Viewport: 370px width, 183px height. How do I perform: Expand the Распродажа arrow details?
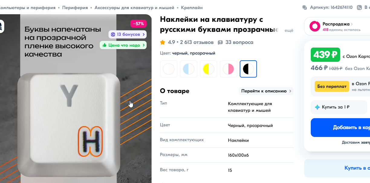click(x=352, y=24)
